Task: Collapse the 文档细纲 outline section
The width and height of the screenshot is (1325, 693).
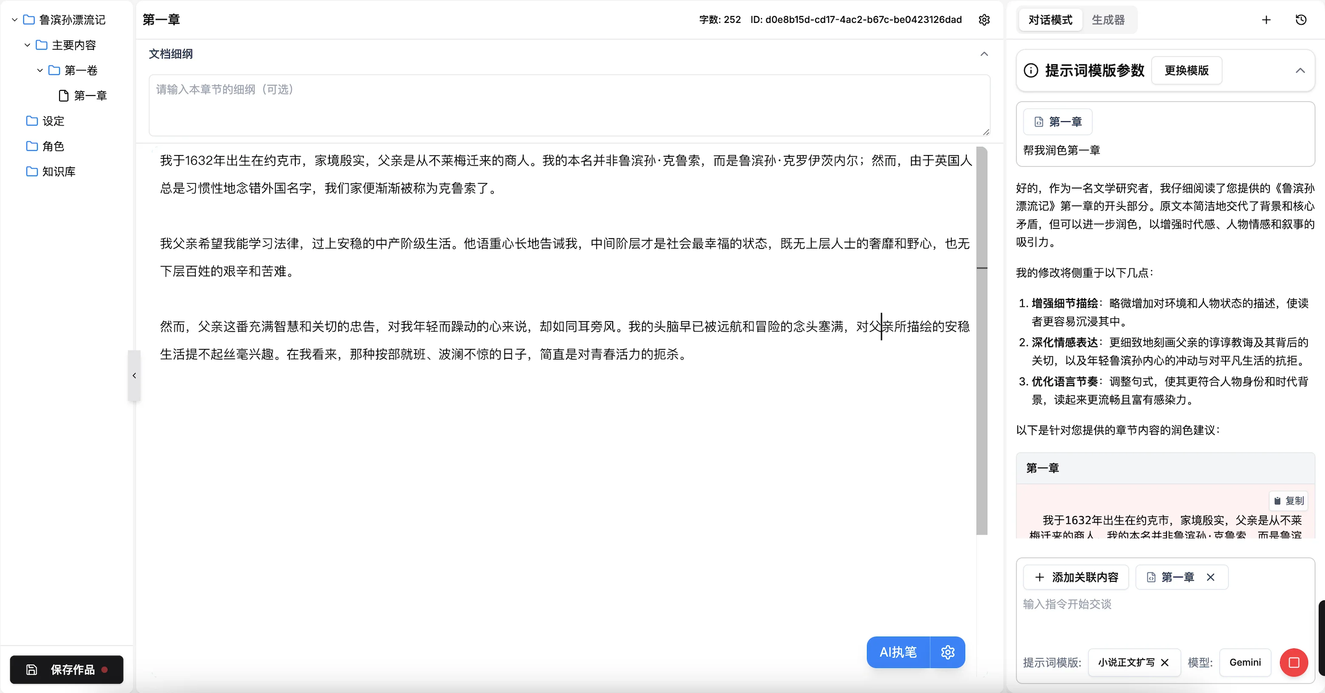Action: tap(984, 54)
